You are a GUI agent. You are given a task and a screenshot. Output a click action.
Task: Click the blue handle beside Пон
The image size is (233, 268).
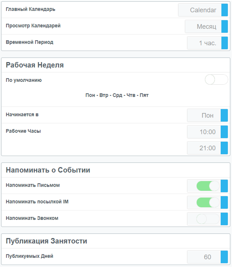click(x=224, y=116)
